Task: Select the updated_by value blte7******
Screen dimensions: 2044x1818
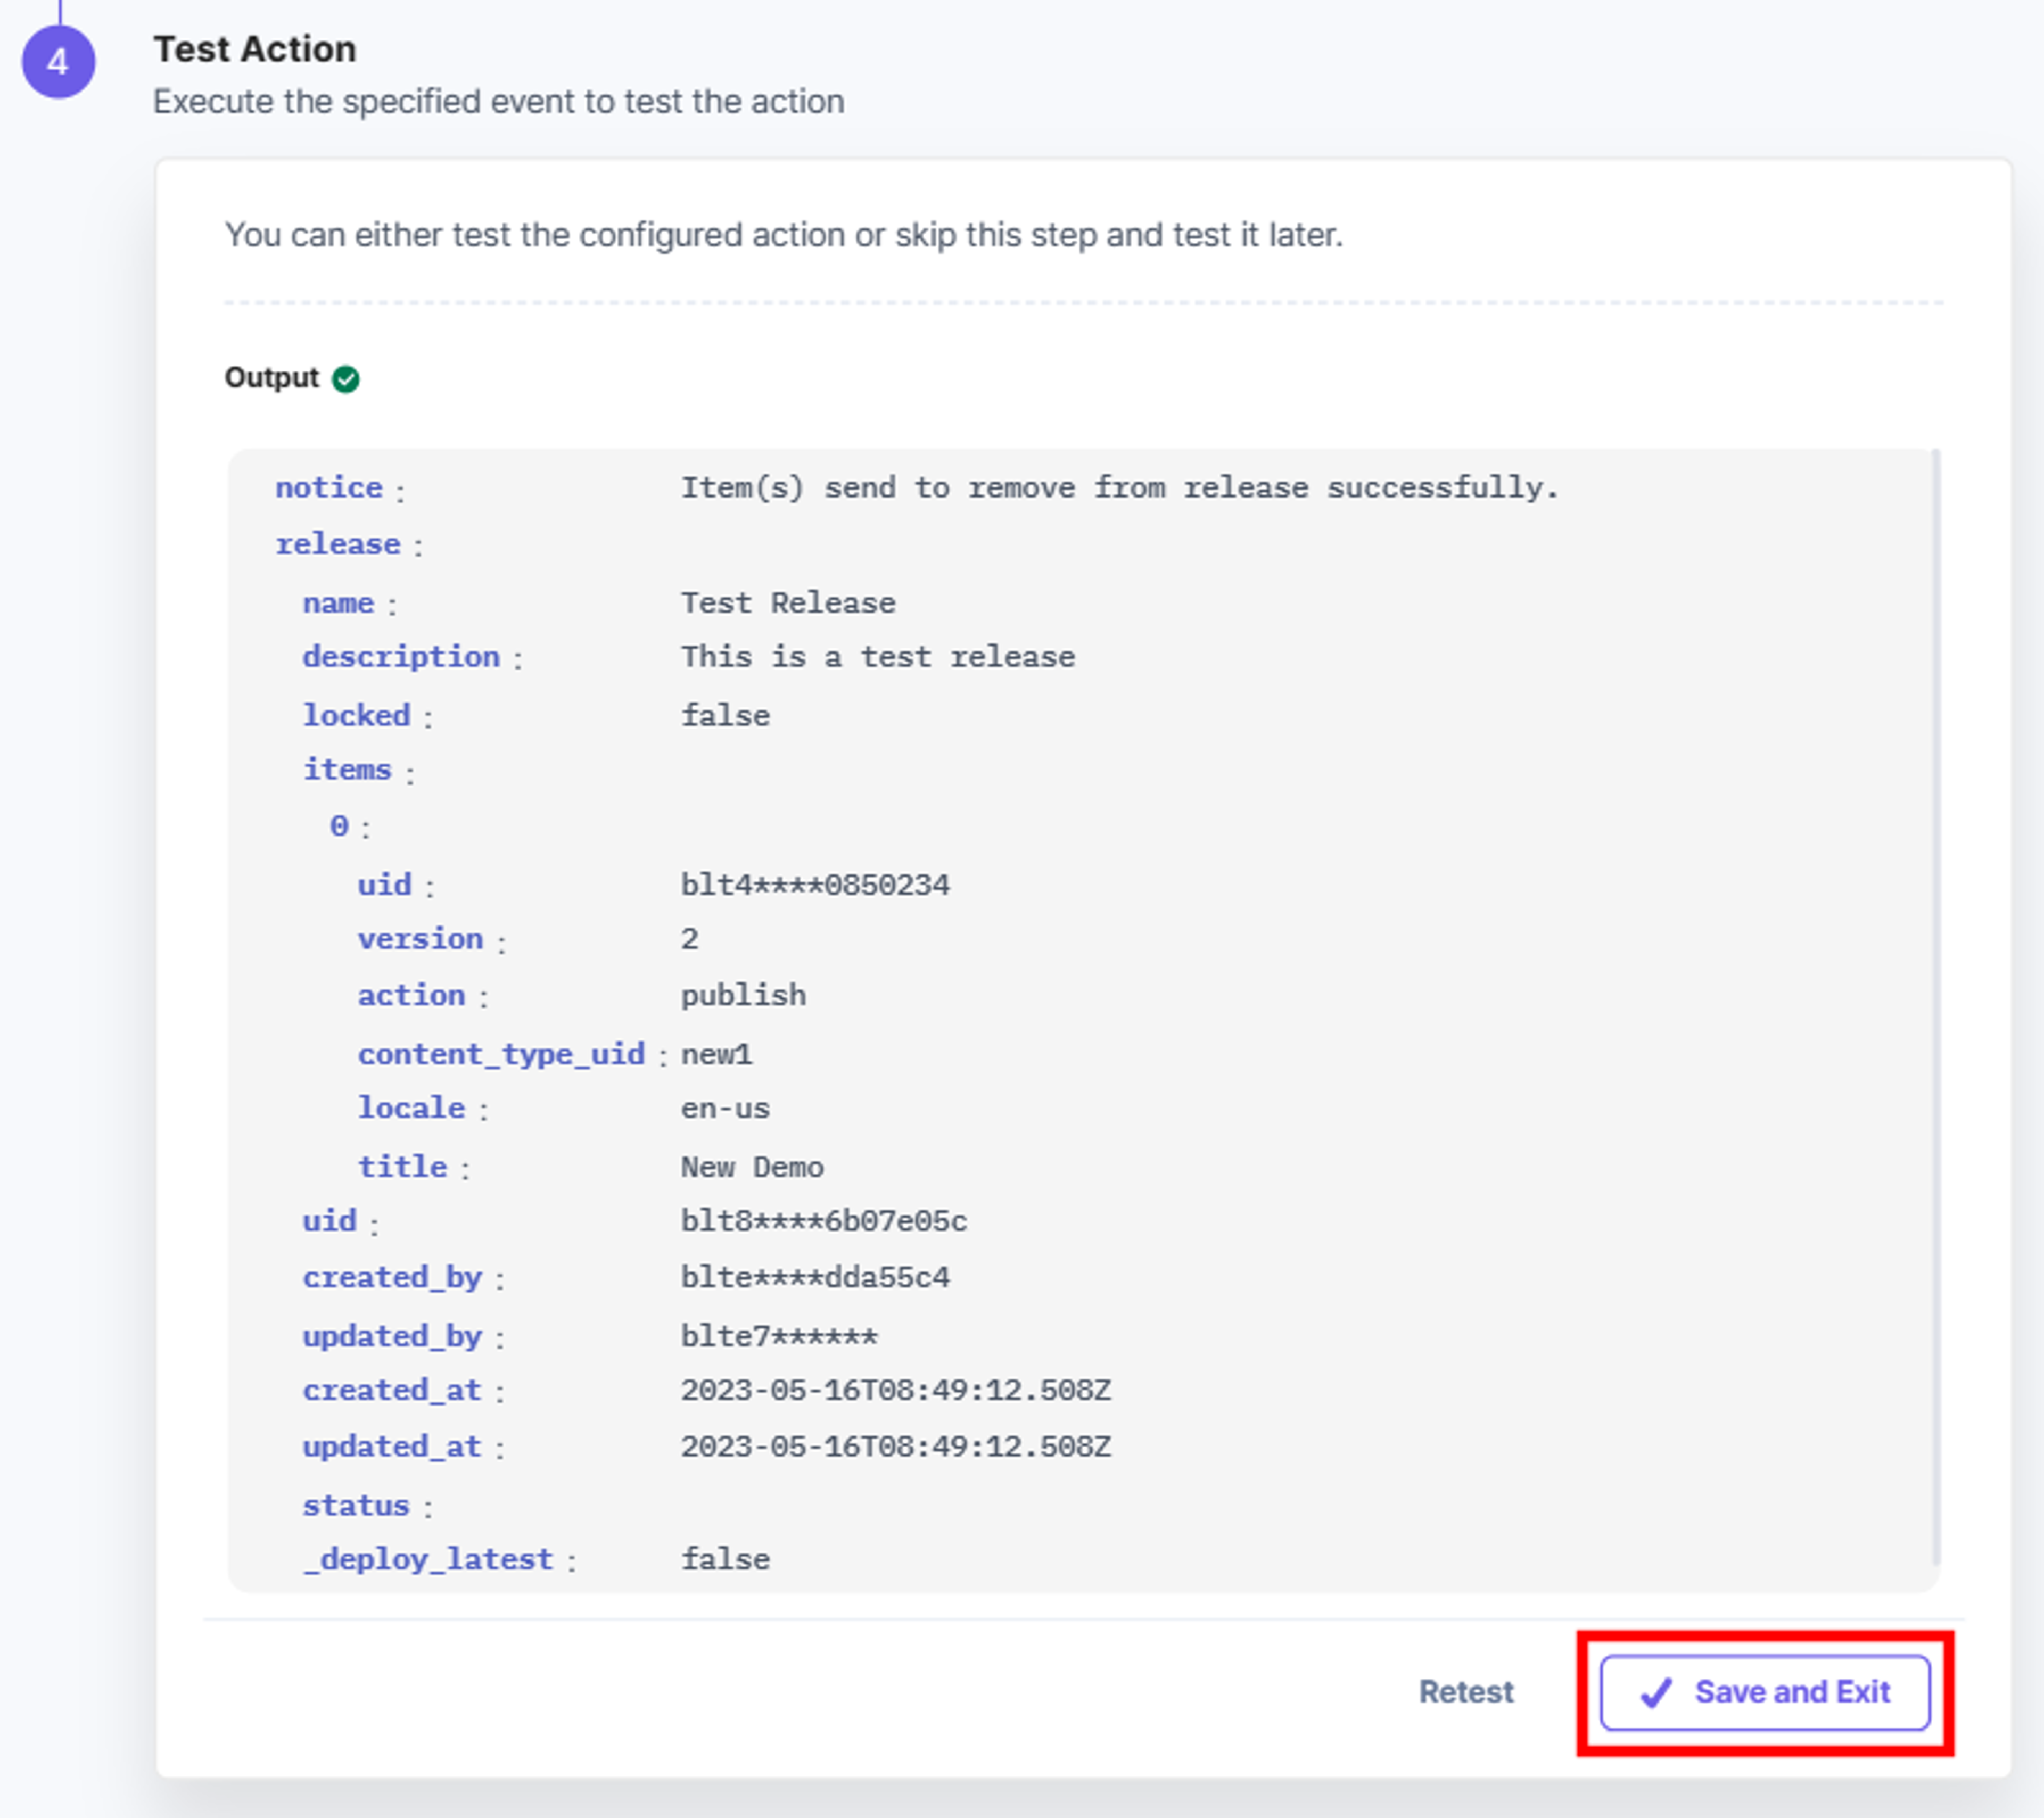Action: tap(779, 1336)
